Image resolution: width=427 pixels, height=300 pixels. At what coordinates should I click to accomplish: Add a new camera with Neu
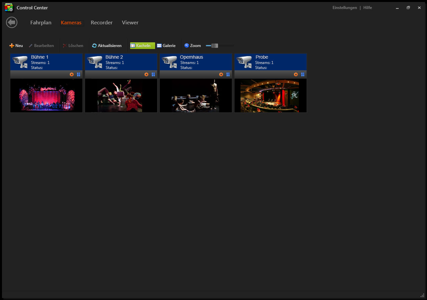pos(16,46)
